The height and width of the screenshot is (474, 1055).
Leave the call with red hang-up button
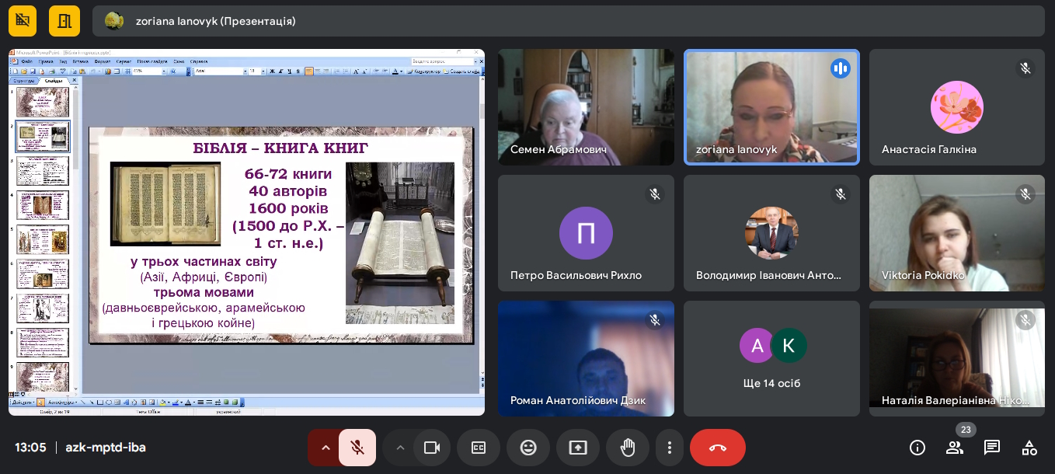tap(718, 448)
